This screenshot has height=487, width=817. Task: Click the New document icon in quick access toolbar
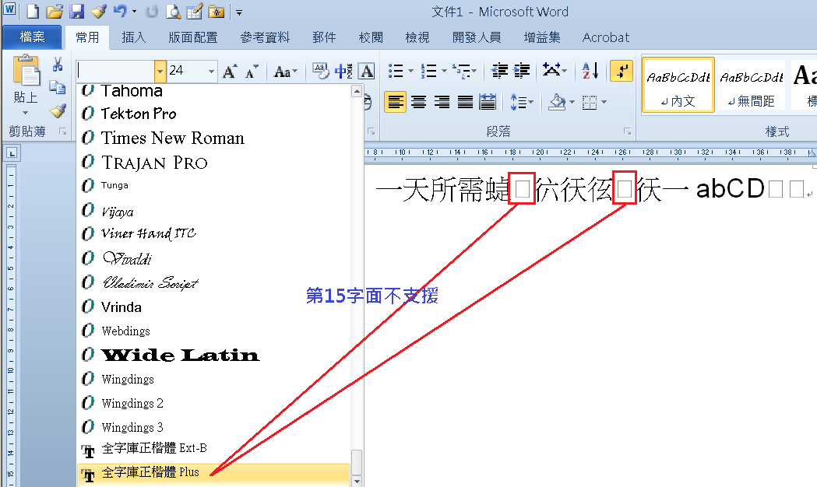pyautogui.click(x=33, y=12)
